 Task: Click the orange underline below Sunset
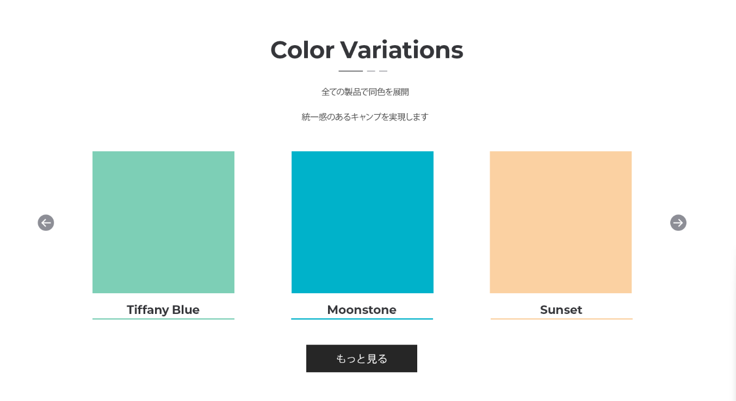(x=561, y=319)
